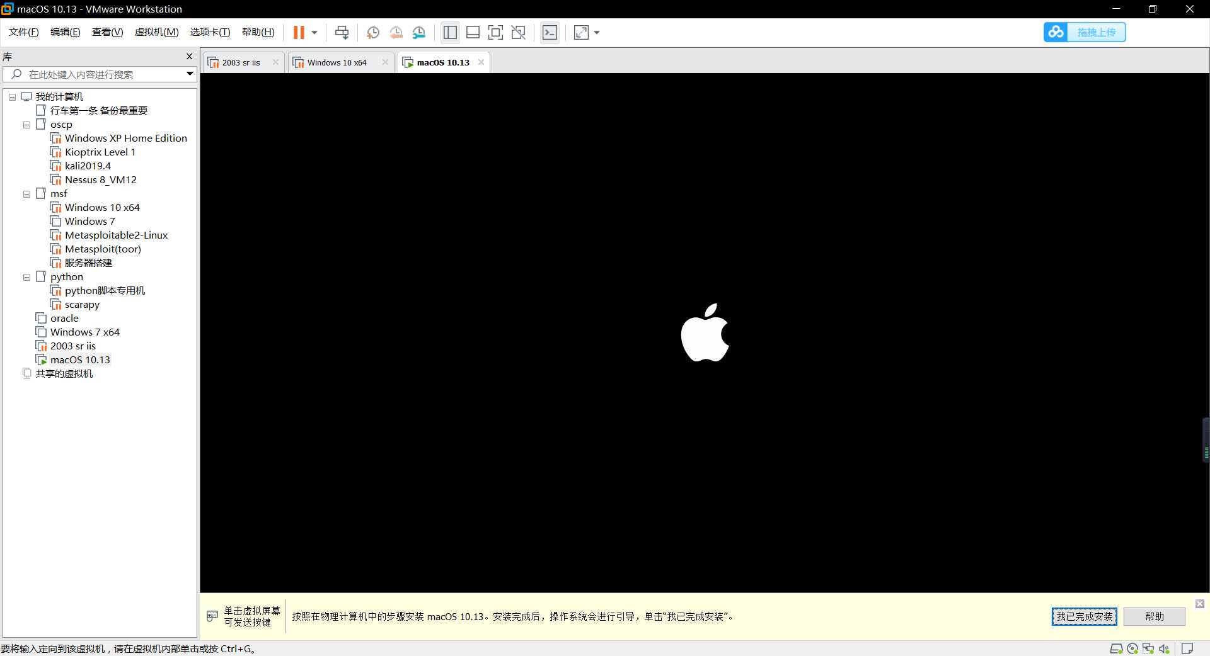Close the library panel with X

coord(189,57)
